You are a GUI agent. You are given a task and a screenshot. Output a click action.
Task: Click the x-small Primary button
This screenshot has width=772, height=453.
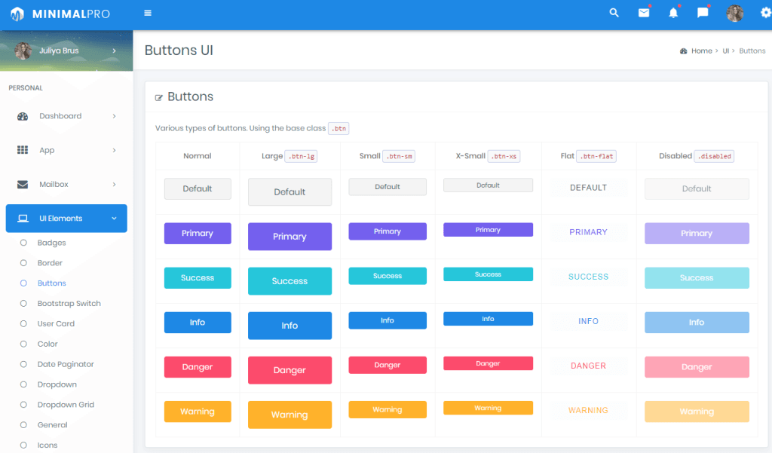(488, 230)
